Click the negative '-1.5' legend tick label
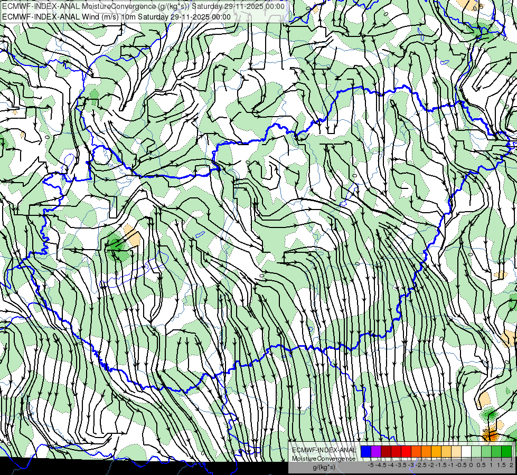 [441, 465]
